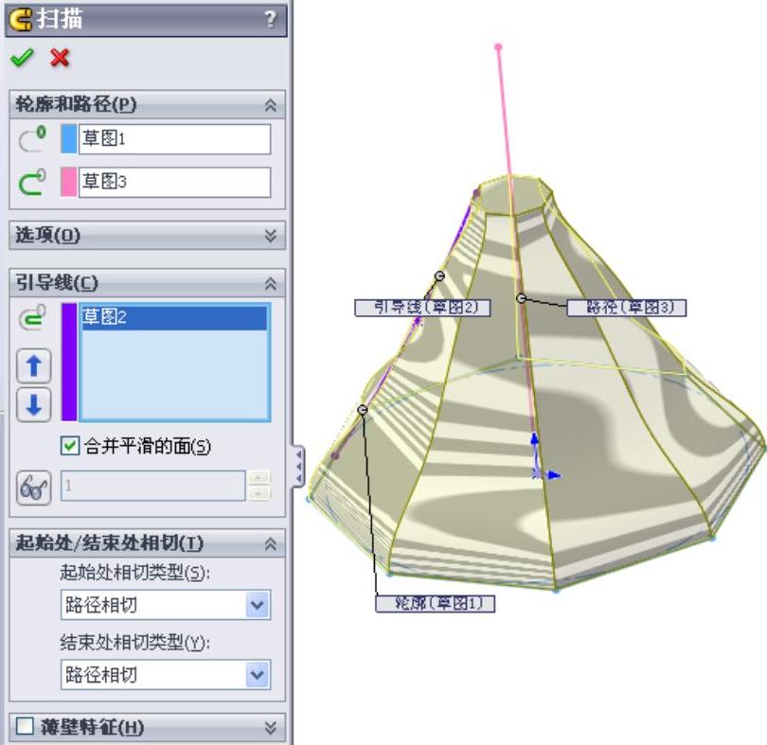
Task: Open the 结束处相切类型 dropdown
Action: [x=258, y=675]
